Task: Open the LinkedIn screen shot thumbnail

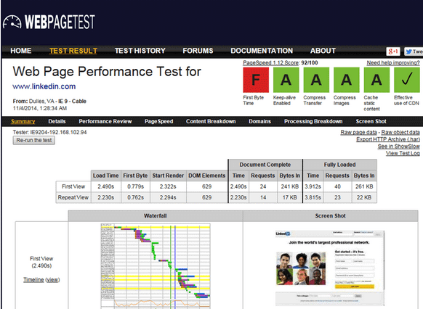Action: pyautogui.click(x=330, y=268)
